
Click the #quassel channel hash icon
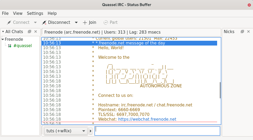[10, 46]
